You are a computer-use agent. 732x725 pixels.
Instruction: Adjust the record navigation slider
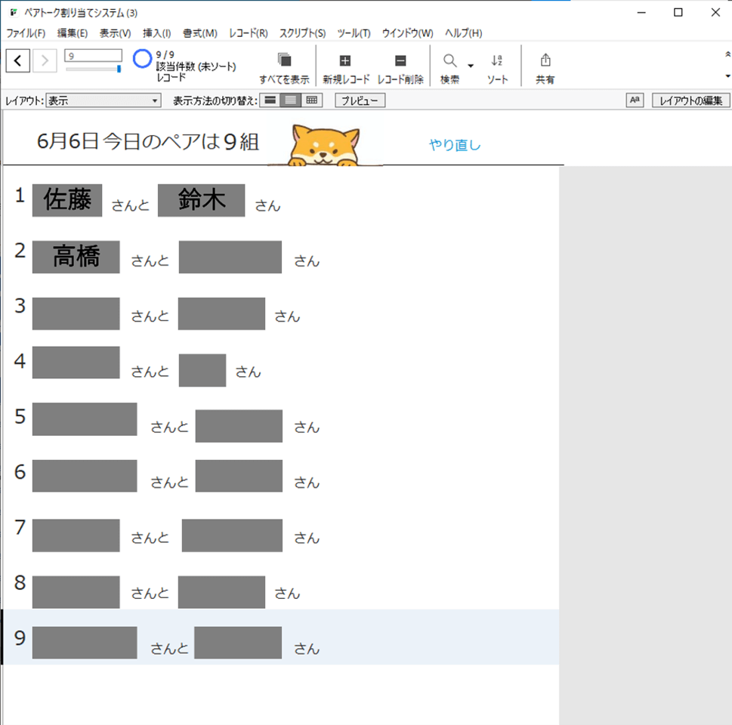pyautogui.click(x=94, y=69)
